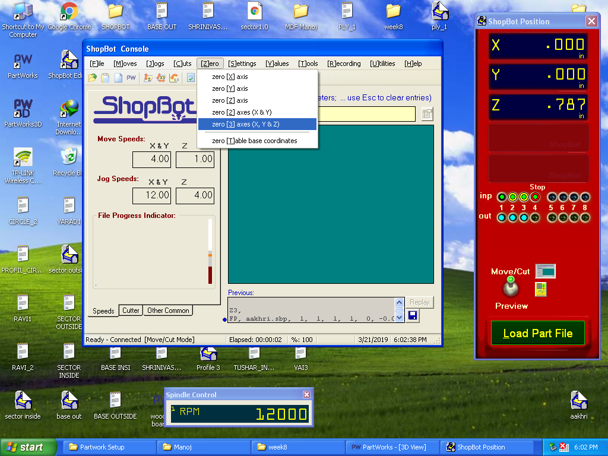
Task: Click the checklist toolbar icon
Action: coord(191,78)
